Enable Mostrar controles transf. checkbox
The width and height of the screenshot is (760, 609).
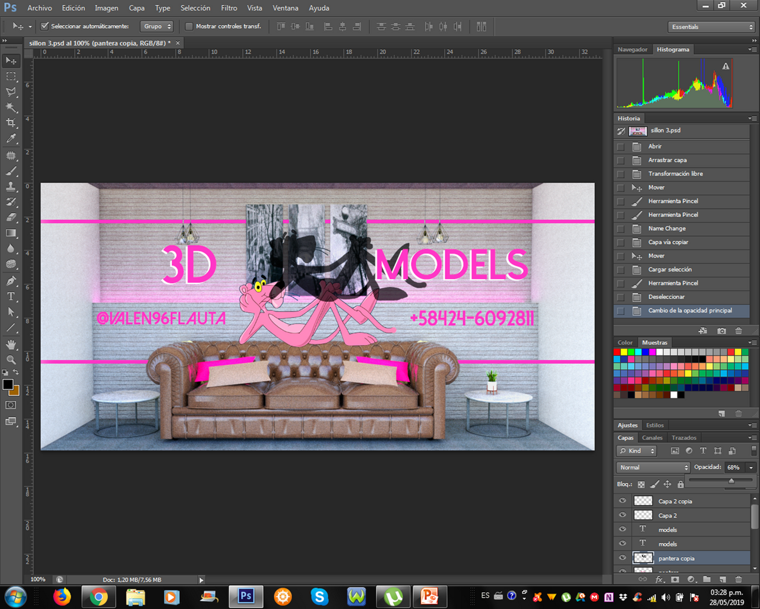point(189,26)
